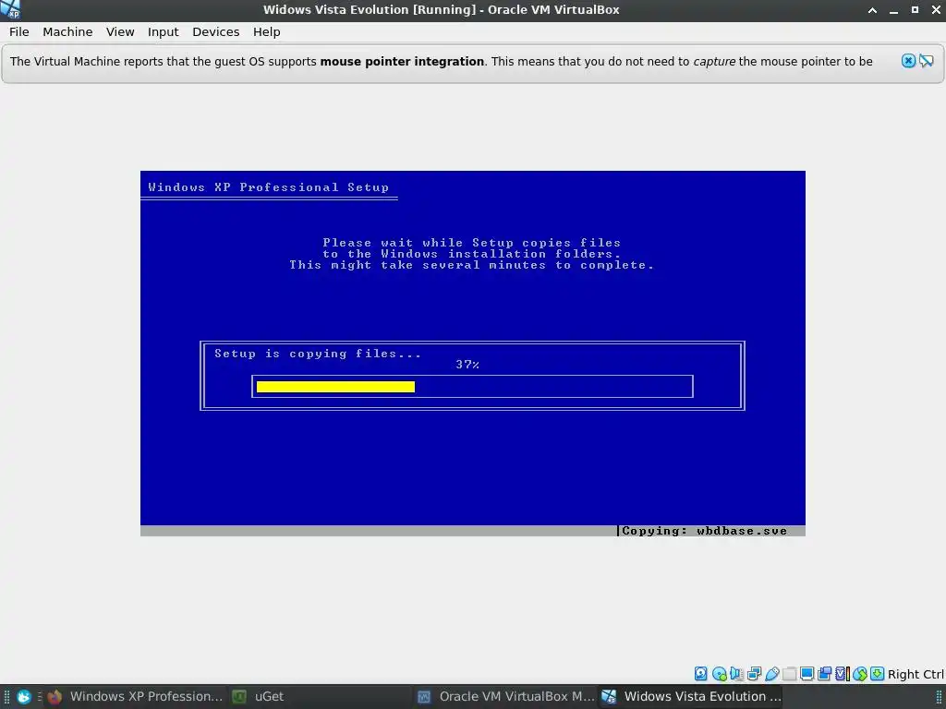Image resolution: width=946 pixels, height=709 pixels.
Task: Click the bold 'mouse pointer integration' text
Action: coord(402,62)
